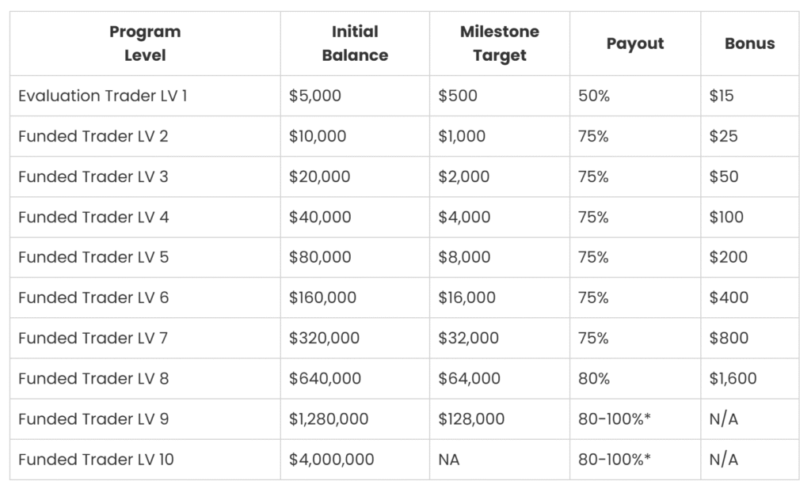Click the Milestone Target header cell

pos(500,44)
